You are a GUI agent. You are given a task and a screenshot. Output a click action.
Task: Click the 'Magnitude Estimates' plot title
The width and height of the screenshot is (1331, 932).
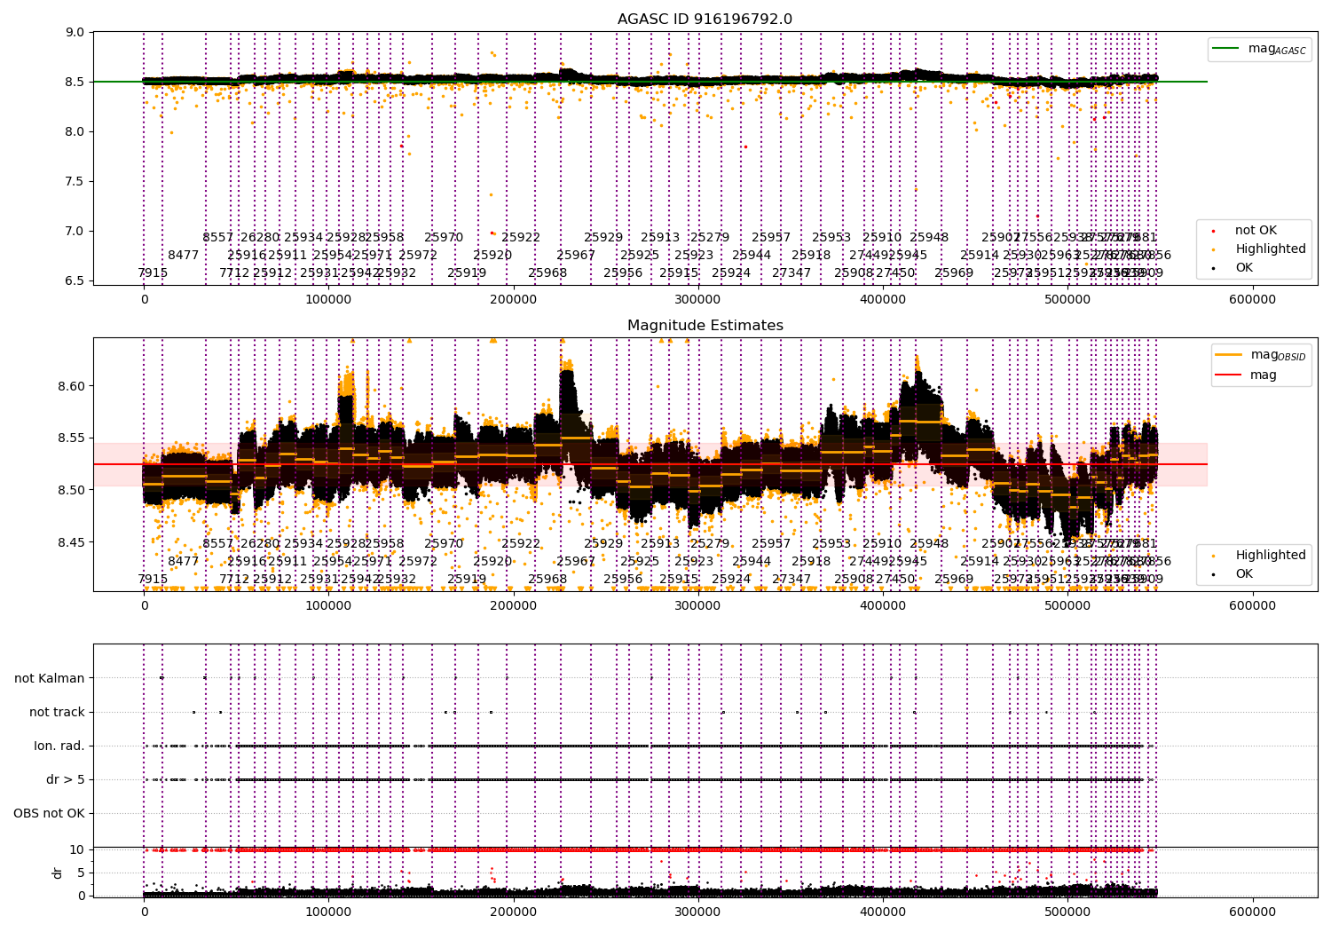705,326
